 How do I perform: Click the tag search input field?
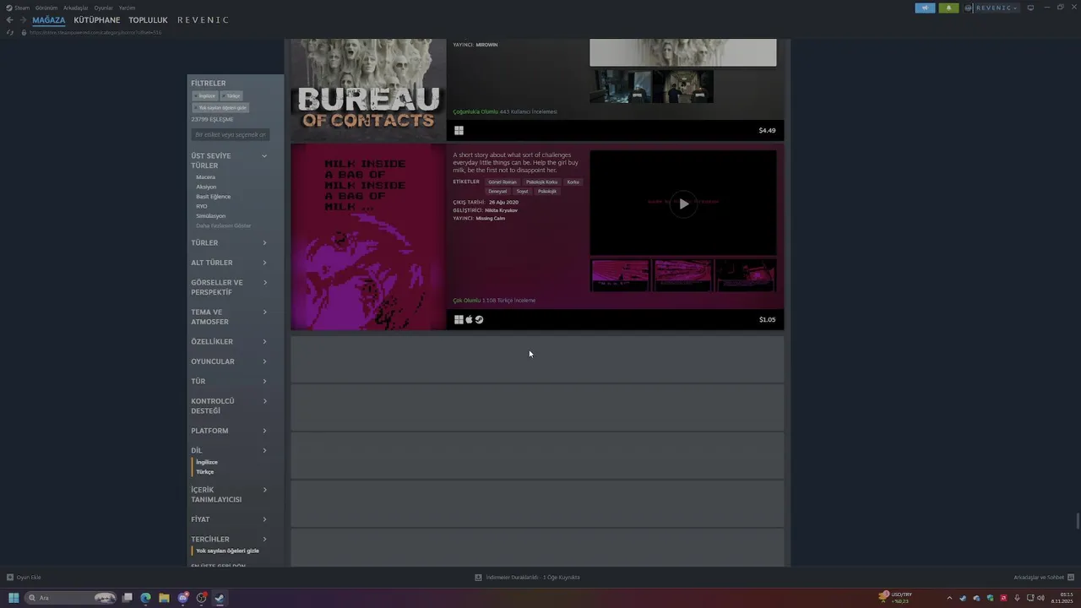click(231, 135)
